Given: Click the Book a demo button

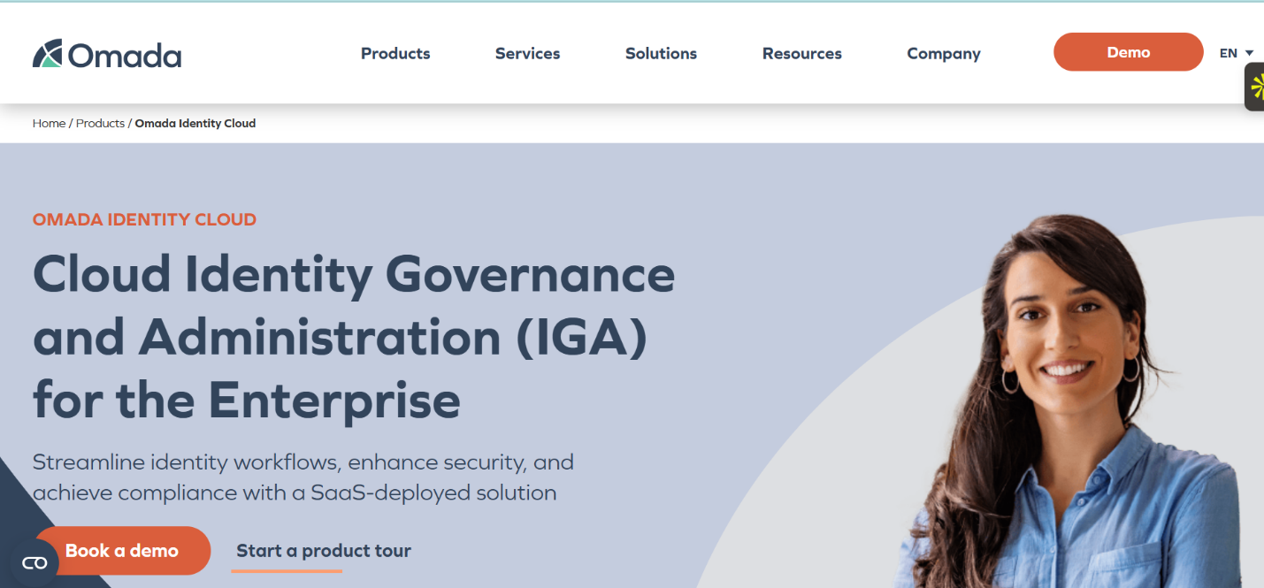Looking at the screenshot, I should click(122, 551).
